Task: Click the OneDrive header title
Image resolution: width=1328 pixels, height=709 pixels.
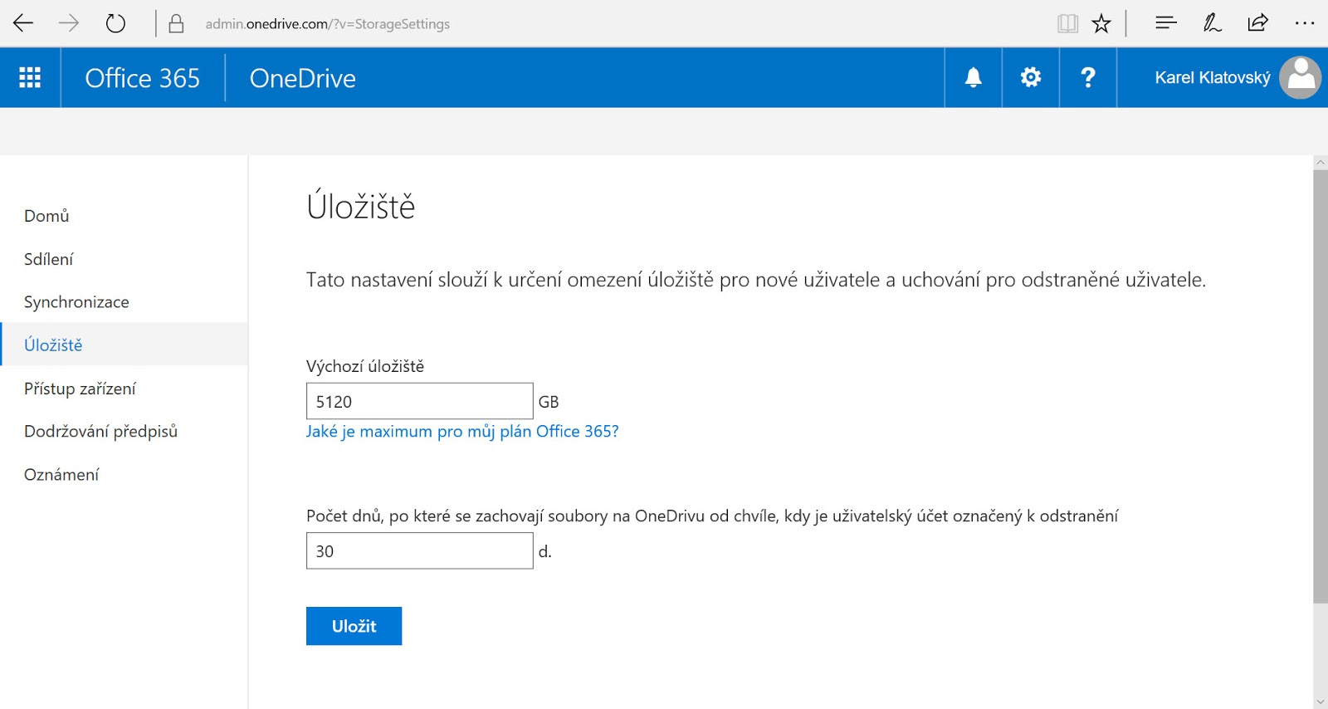Action: (x=302, y=78)
